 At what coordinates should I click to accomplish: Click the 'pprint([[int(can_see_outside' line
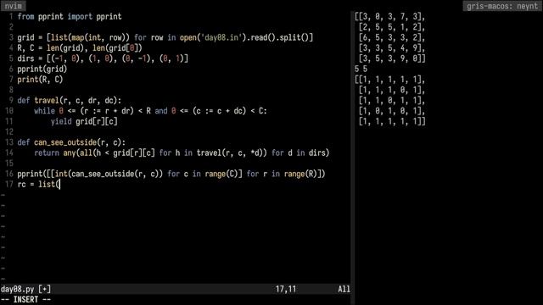click(x=171, y=174)
